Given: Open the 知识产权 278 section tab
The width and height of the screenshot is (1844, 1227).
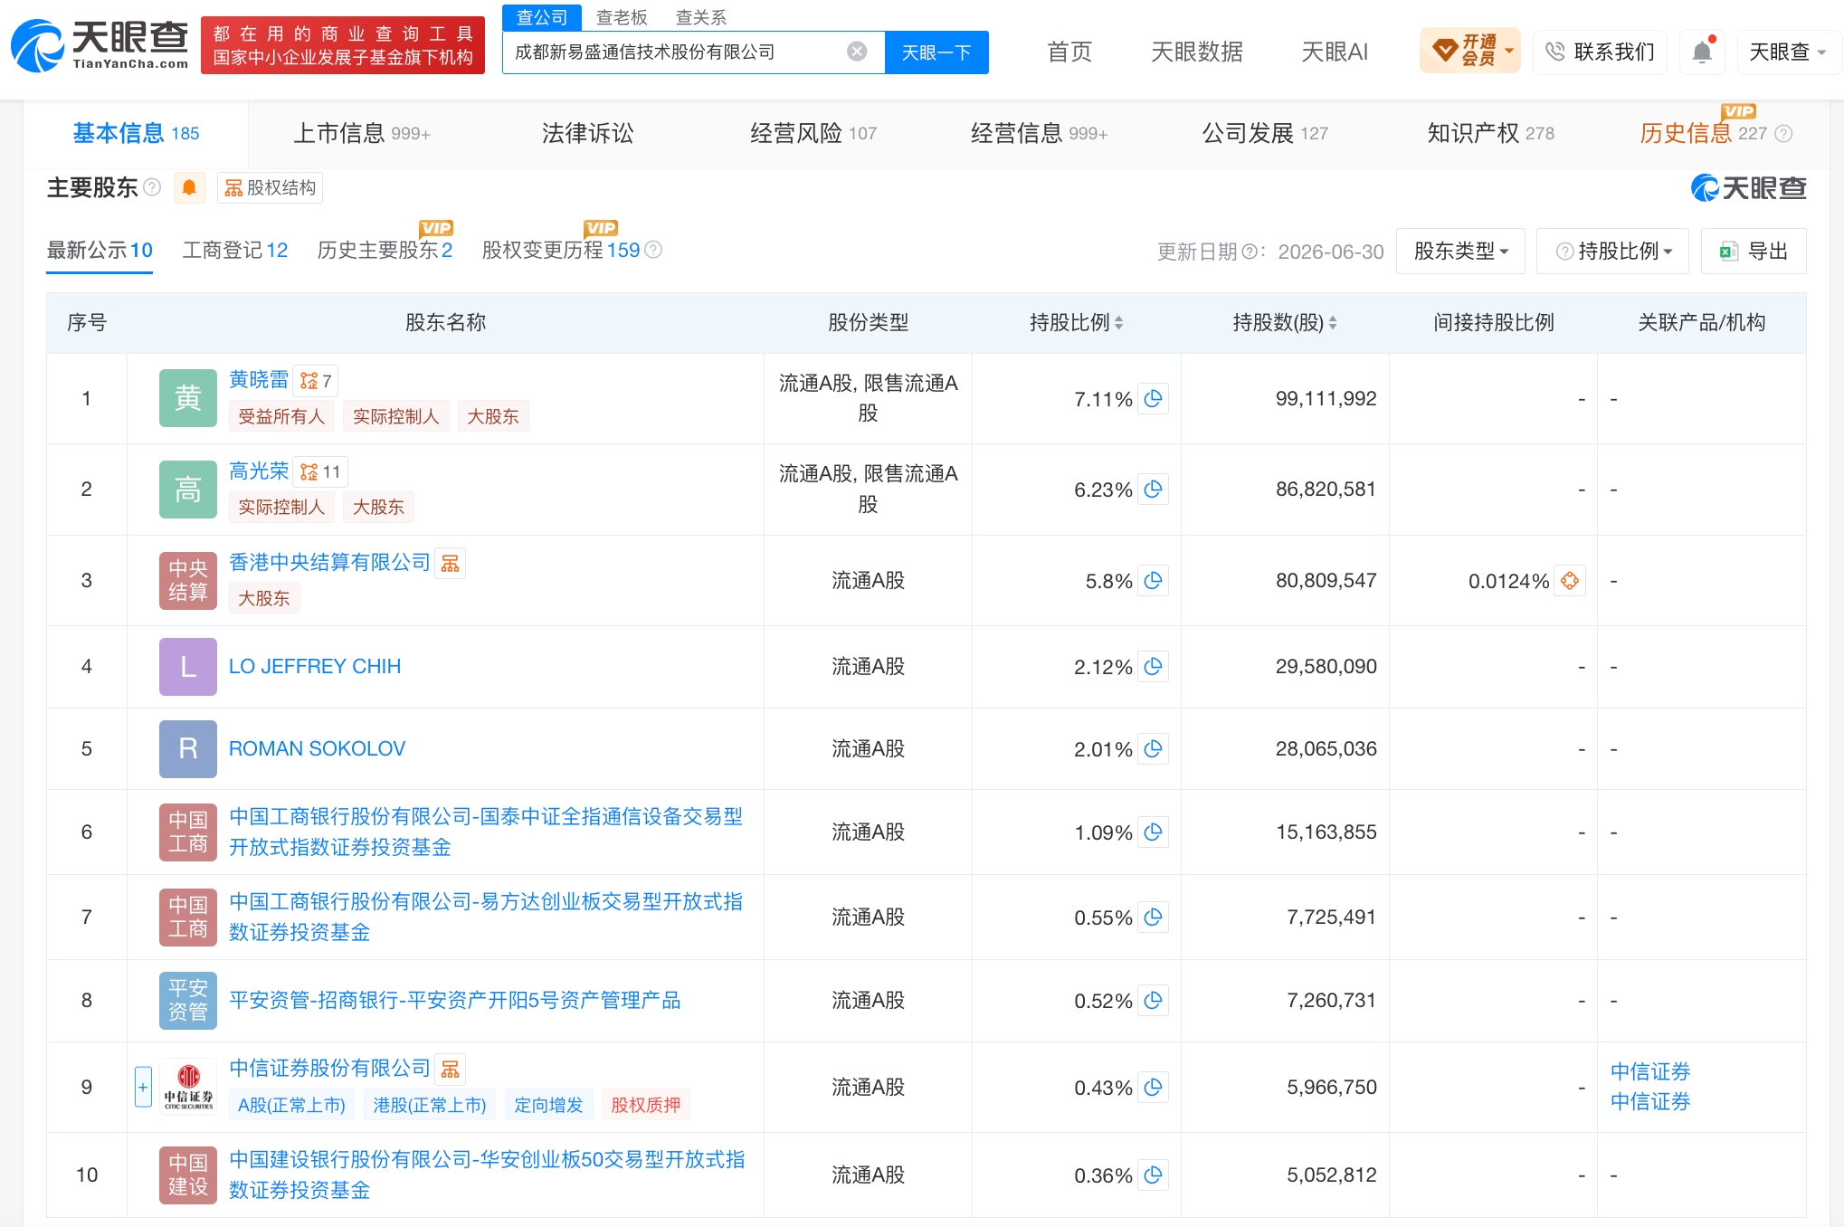Looking at the screenshot, I should tap(1490, 134).
